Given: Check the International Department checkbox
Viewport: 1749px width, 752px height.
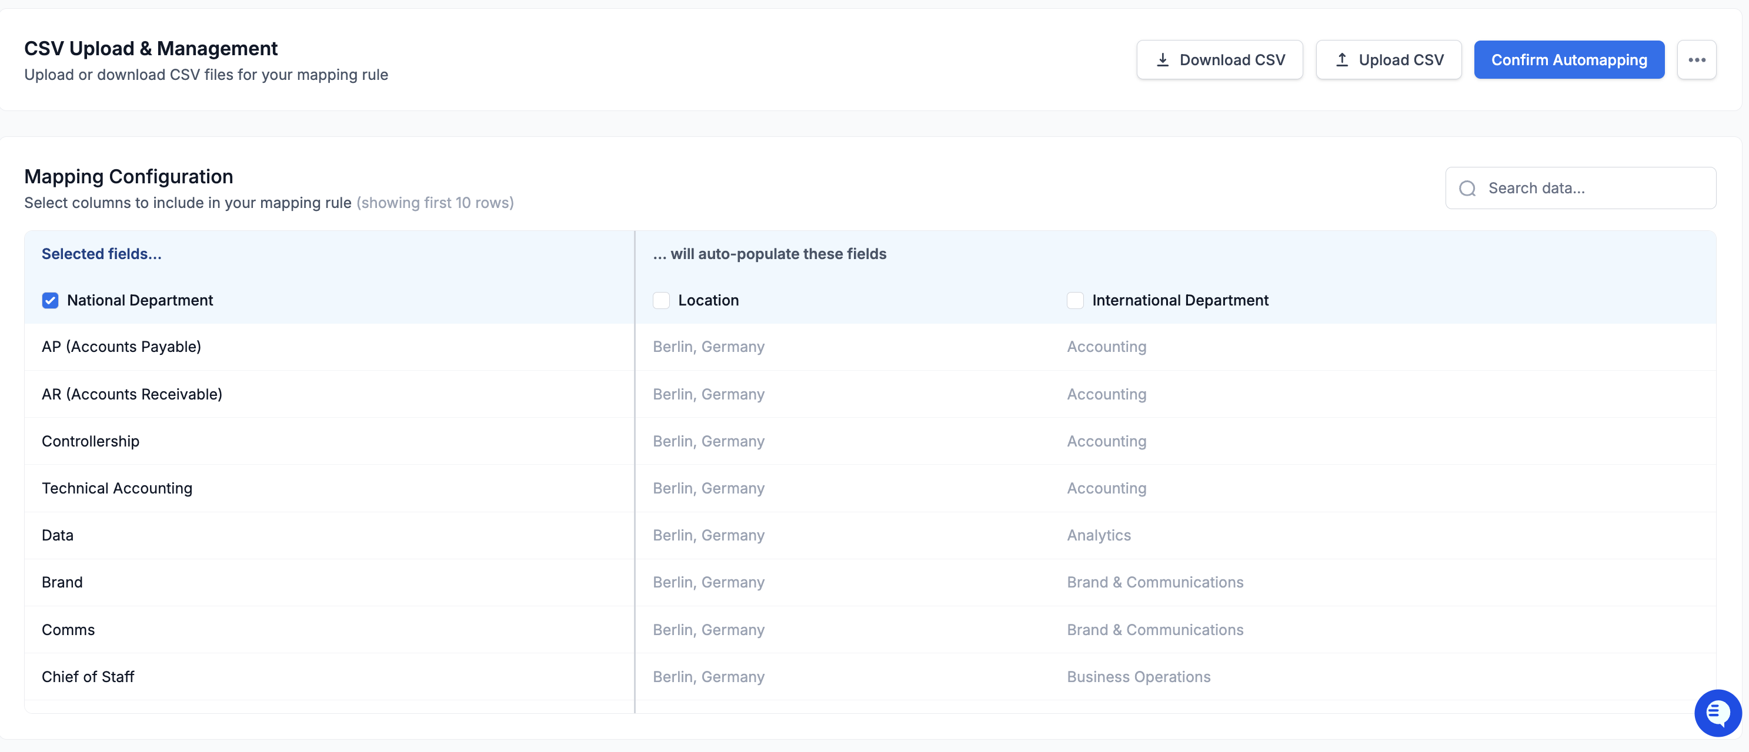Looking at the screenshot, I should coord(1075,300).
